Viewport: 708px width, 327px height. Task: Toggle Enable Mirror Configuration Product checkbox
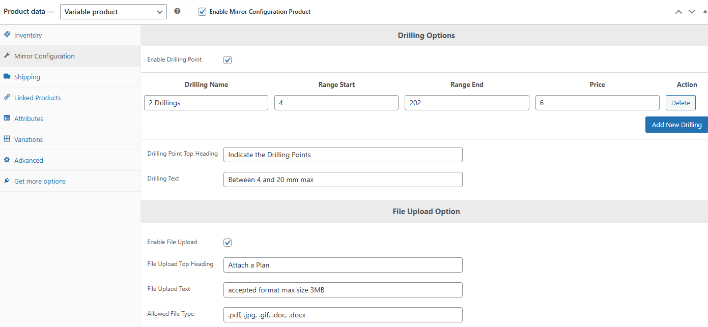(202, 12)
